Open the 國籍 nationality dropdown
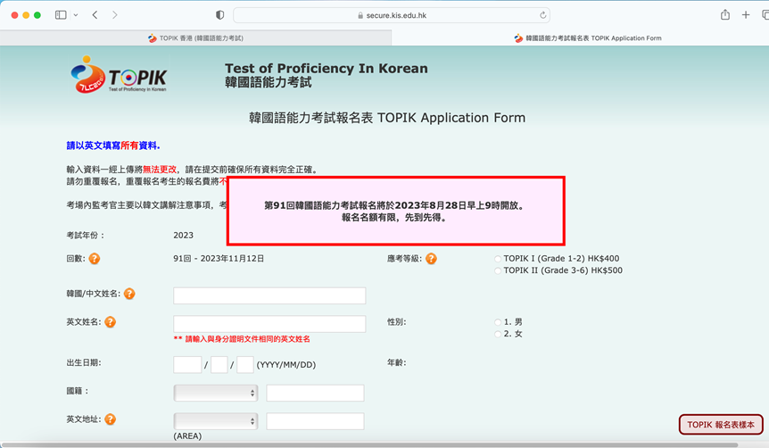The image size is (769, 448). pos(216,393)
